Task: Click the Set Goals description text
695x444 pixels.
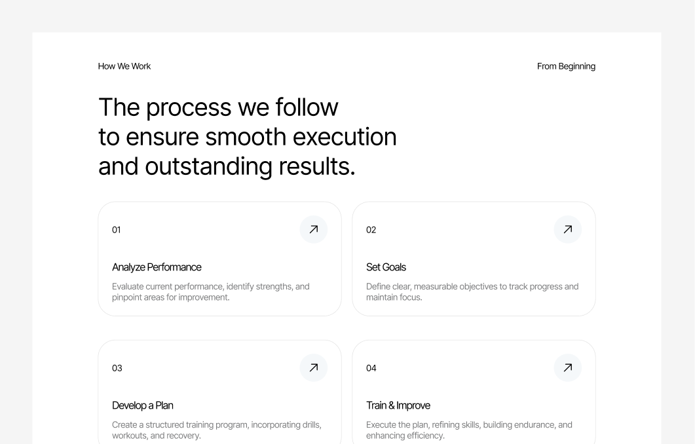Action: point(472,292)
